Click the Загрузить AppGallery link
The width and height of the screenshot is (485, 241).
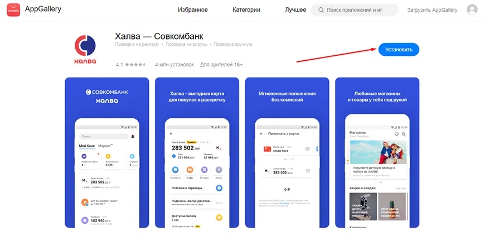(432, 10)
